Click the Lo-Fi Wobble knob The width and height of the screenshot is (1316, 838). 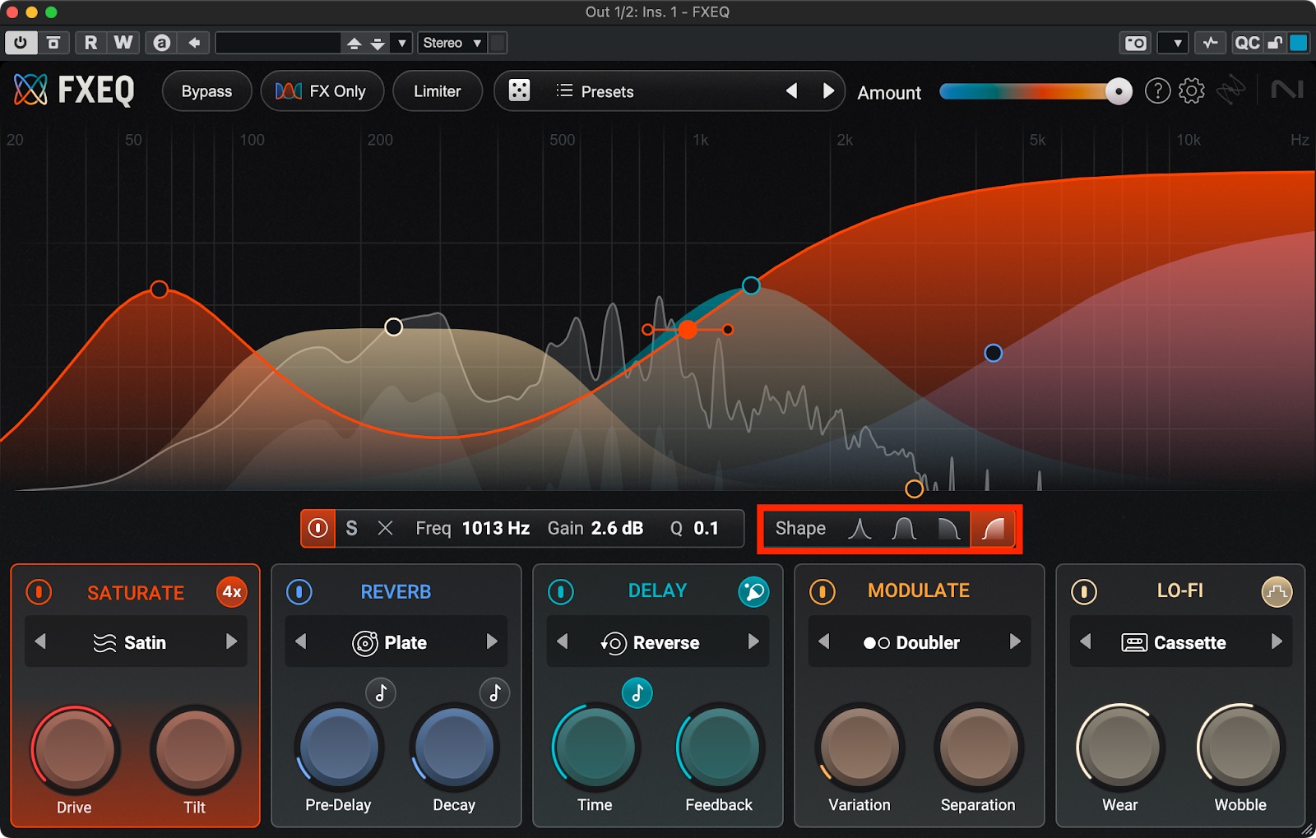(1241, 748)
